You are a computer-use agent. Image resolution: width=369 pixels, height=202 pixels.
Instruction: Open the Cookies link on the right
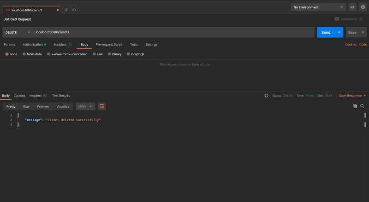click(x=351, y=44)
